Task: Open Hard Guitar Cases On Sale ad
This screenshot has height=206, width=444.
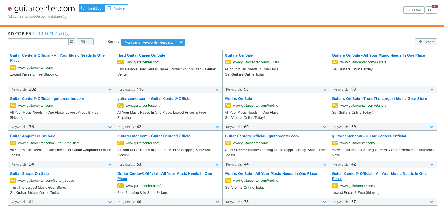Action: tap(141, 55)
